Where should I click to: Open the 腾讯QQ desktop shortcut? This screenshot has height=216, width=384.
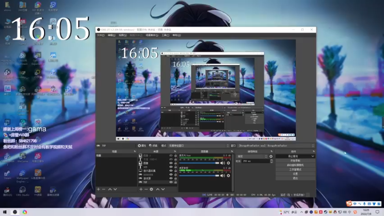pyautogui.click(x=7, y=191)
